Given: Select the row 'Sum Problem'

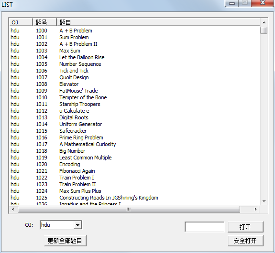Looking at the screenshot, I should (134, 37).
